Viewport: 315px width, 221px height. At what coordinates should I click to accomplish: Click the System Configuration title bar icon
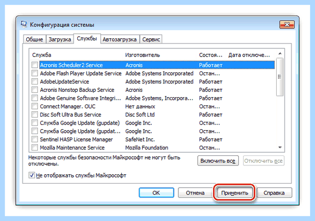pyautogui.click(x=24, y=24)
